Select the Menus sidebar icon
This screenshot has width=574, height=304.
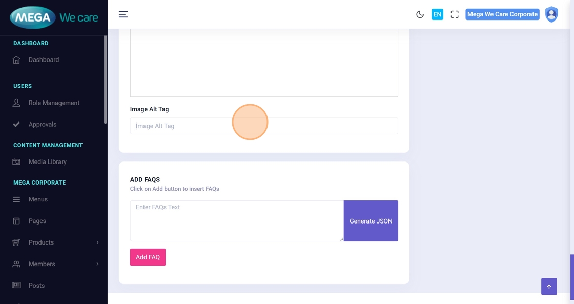pos(16,199)
